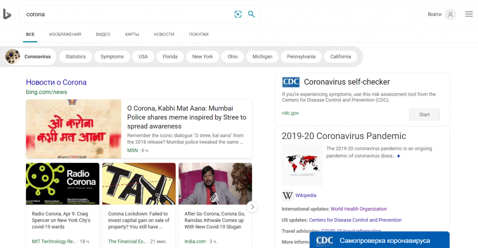
Task: Expand pandemic description with plus sign
Action: pos(398,156)
